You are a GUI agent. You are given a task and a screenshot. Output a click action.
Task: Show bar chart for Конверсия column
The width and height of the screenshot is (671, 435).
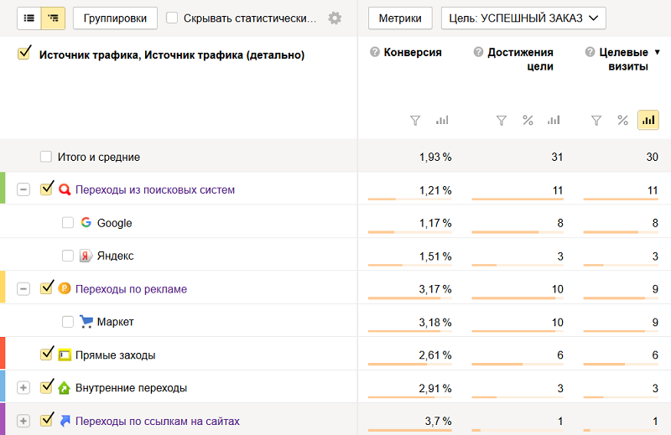point(442,121)
